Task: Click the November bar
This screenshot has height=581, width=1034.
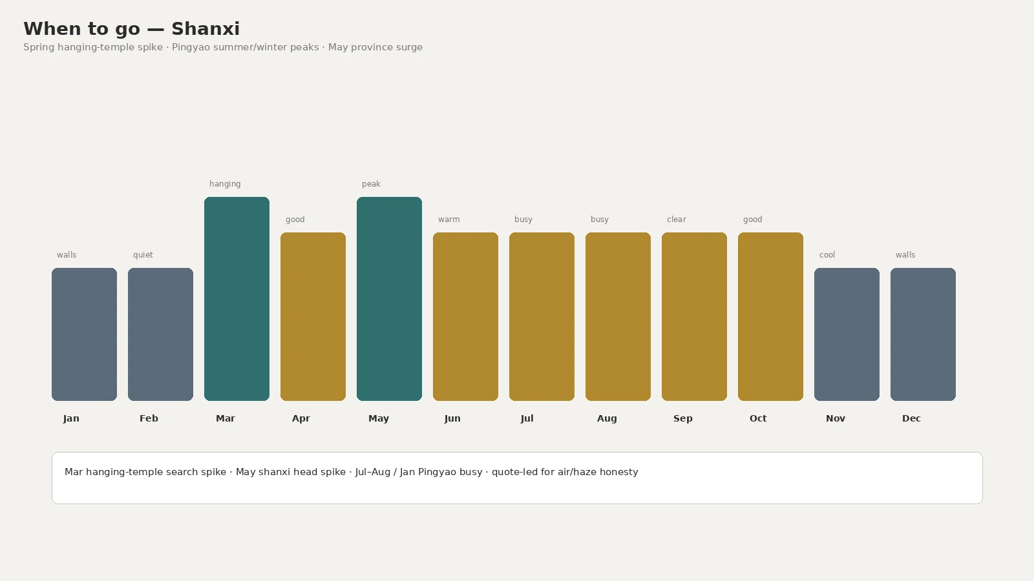Action: tap(847, 334)
